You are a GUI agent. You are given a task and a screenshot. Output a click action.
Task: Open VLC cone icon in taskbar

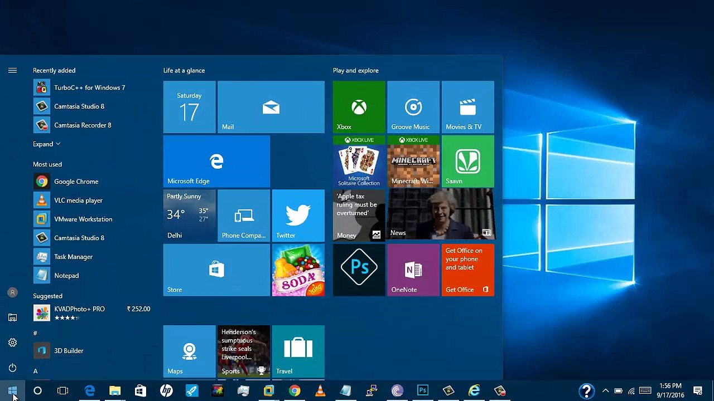(x=320, y=391)
